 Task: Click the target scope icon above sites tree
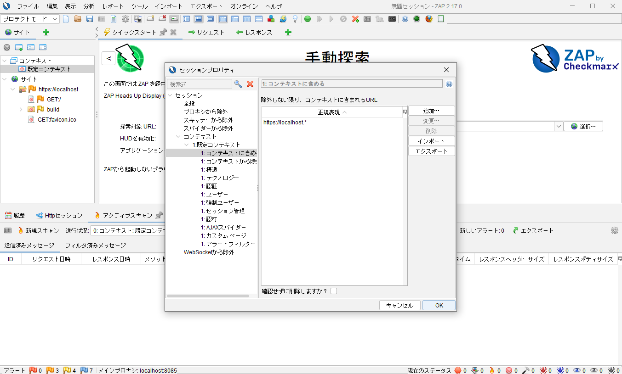click(x=7, y=47)
